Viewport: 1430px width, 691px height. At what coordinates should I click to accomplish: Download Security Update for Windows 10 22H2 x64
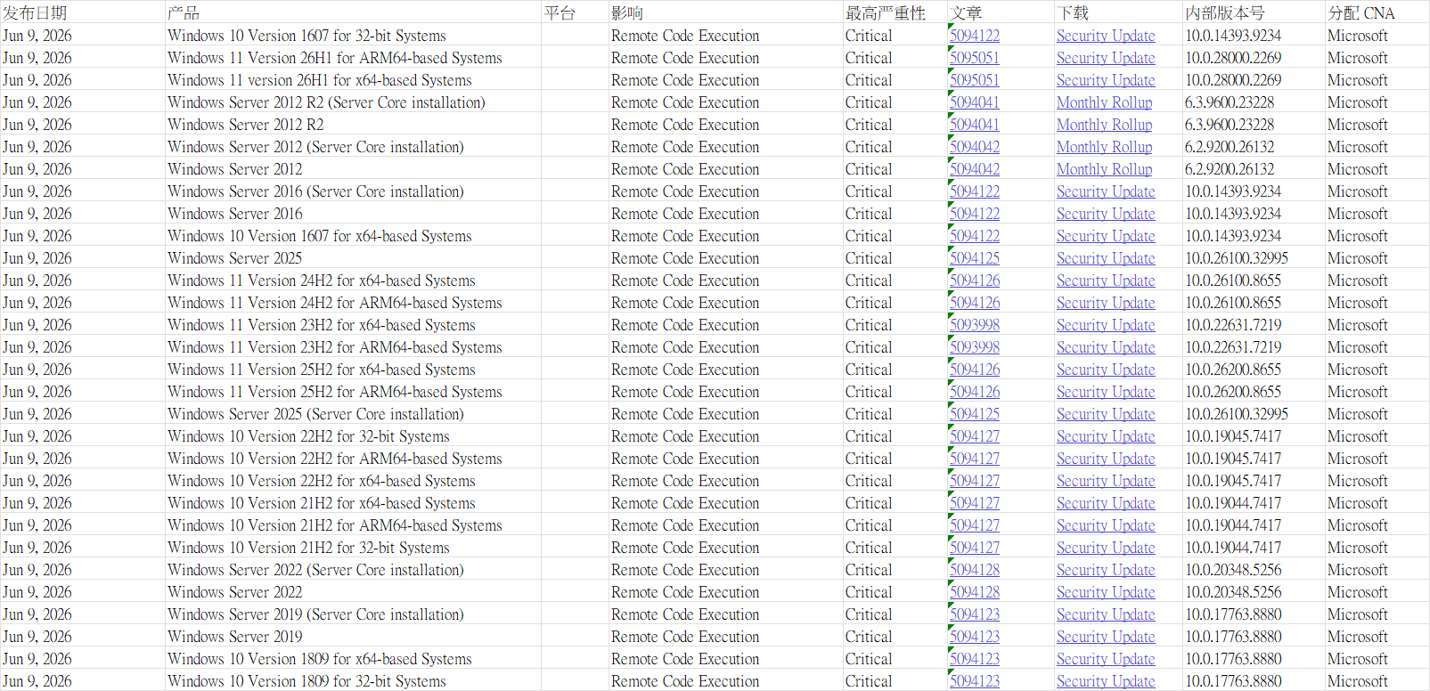click(1106, 481)
